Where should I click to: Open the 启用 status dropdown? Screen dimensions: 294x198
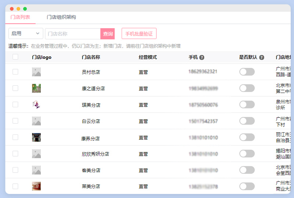click(x=26, y=33)
